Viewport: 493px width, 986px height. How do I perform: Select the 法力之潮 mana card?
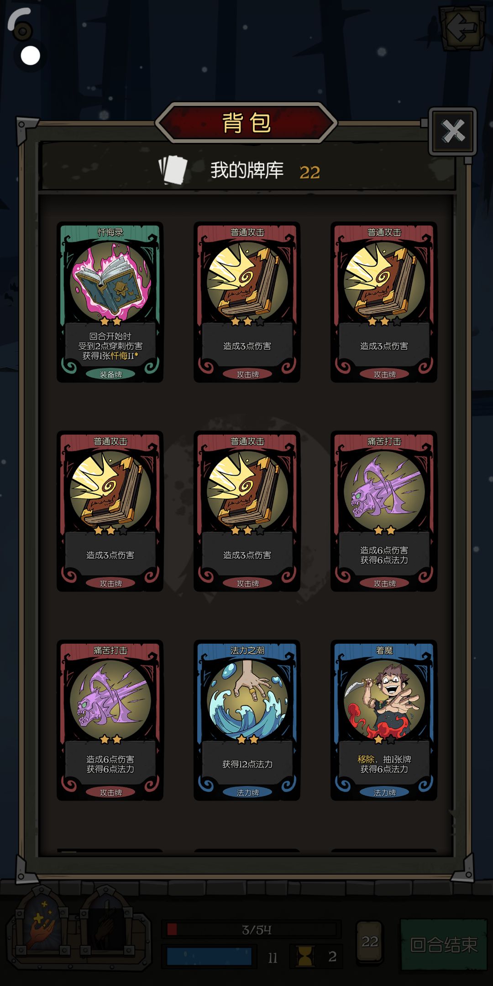coord(247,720)
